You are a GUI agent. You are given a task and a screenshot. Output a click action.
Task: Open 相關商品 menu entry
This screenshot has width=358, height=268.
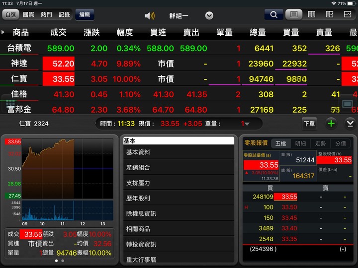click(179, 229)
